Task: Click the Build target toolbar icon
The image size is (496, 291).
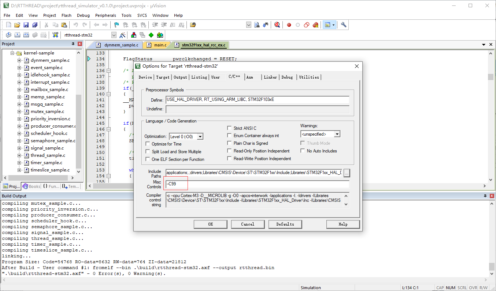Action: pos(17,35)
